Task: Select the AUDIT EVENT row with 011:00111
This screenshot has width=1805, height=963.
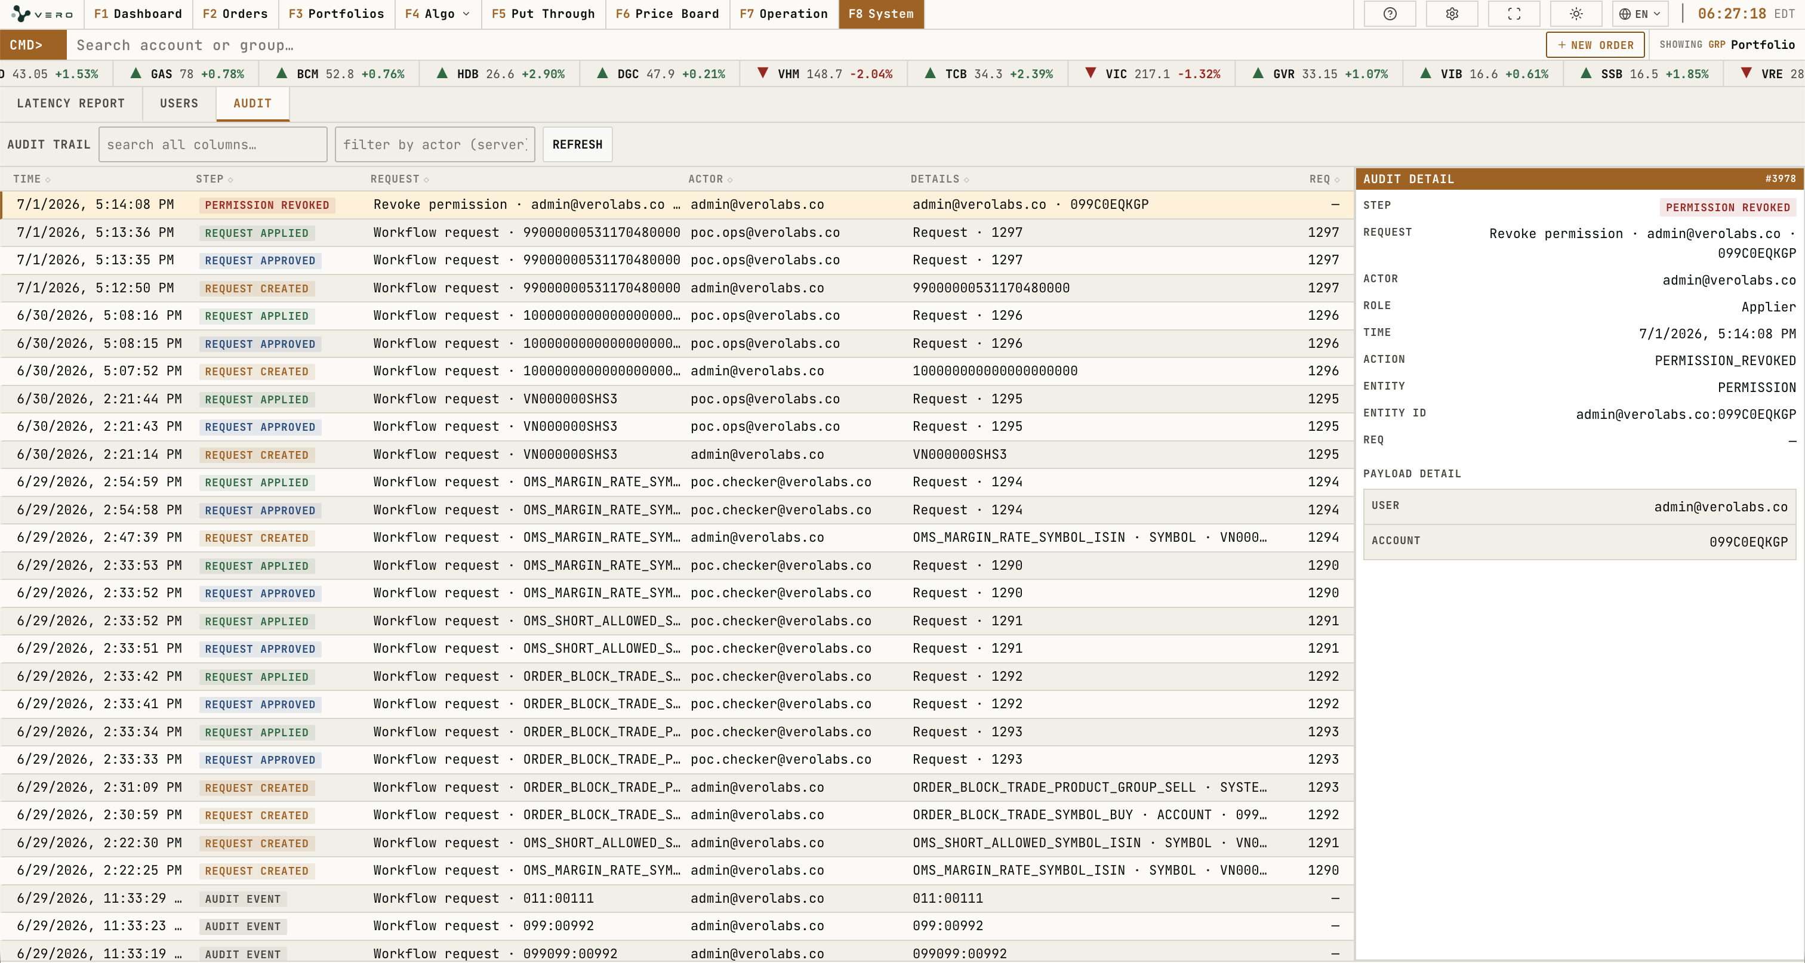Action: click(677, 899)
